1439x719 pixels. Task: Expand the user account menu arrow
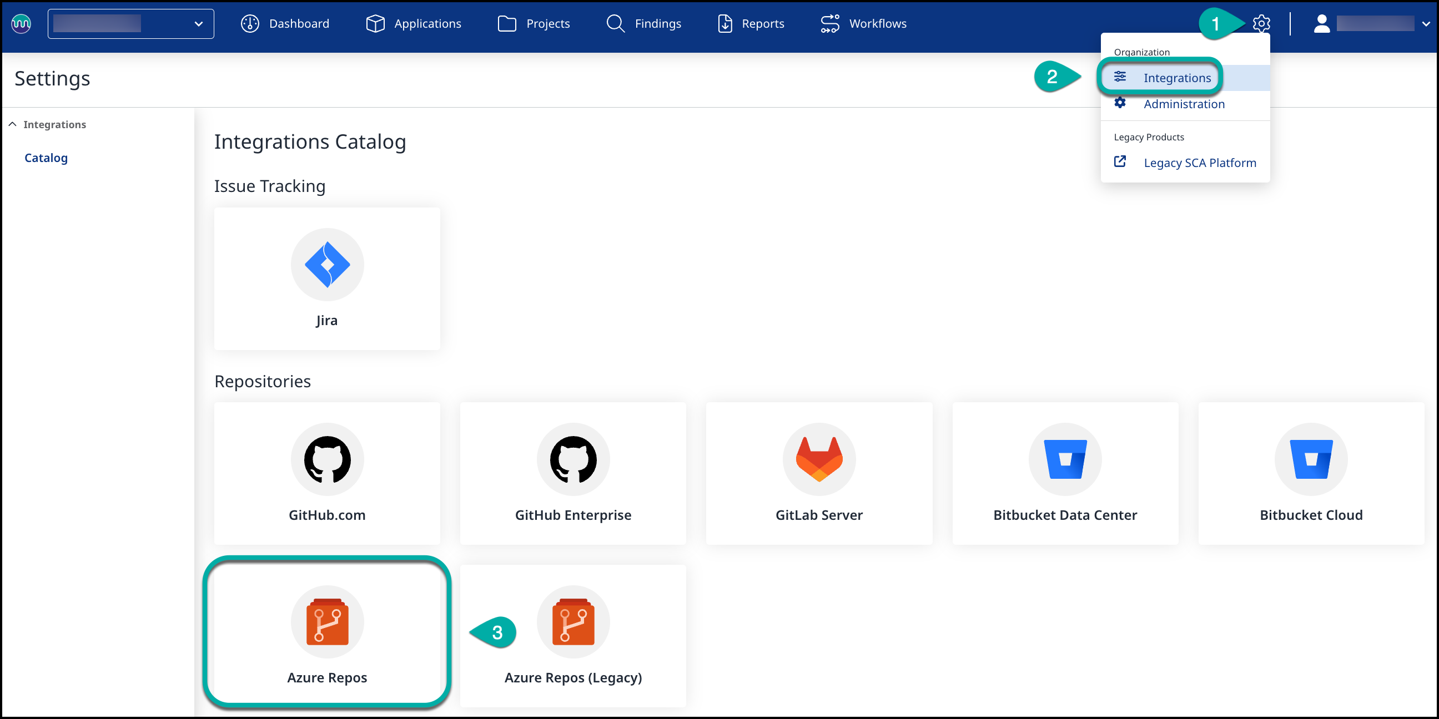coord(1426,24)
